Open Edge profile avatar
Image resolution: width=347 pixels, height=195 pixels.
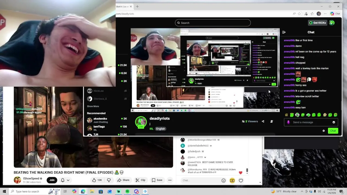coord(319,14)
